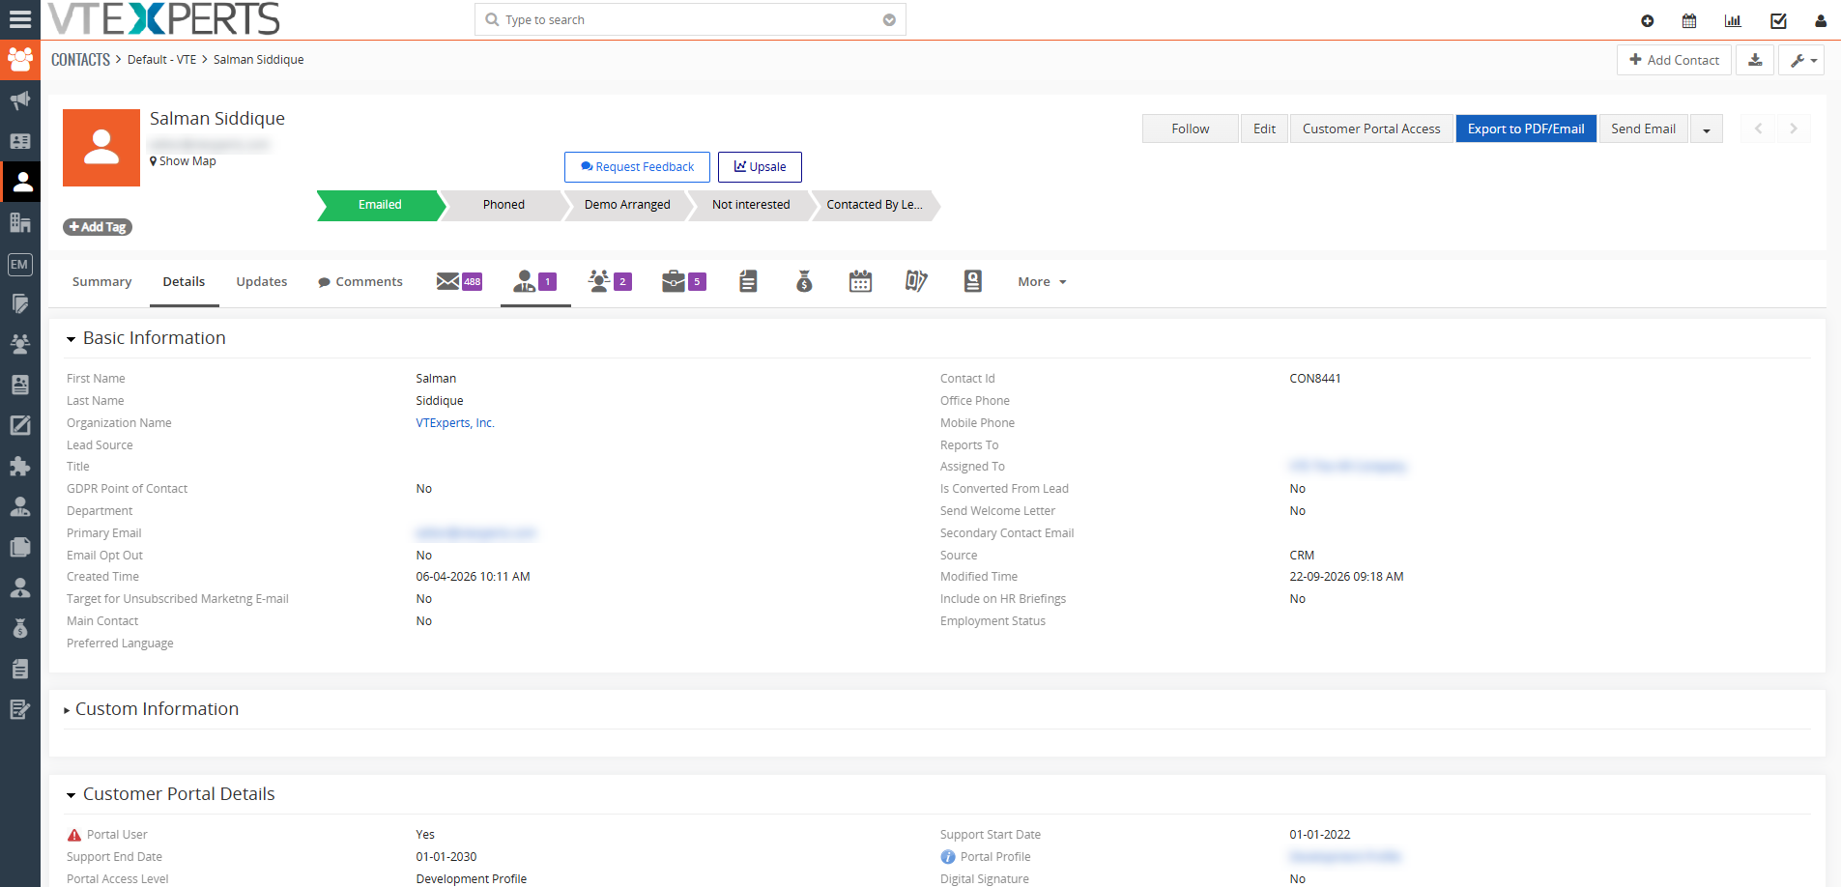Open the document related tab icon

tap(748, 281)
